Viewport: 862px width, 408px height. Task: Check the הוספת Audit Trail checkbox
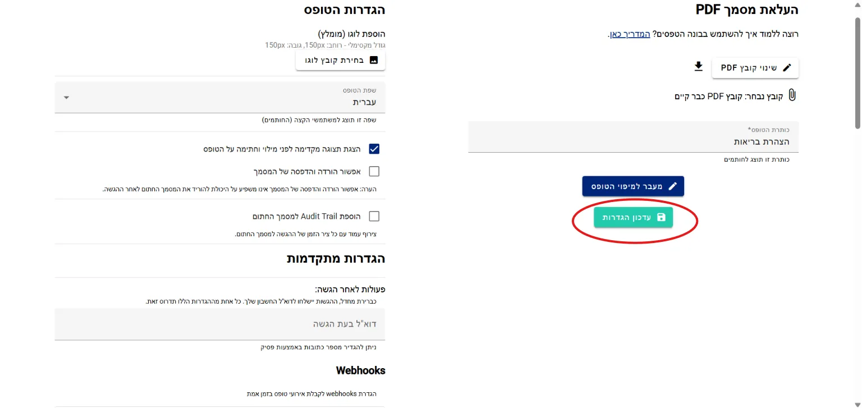(374, 216)
